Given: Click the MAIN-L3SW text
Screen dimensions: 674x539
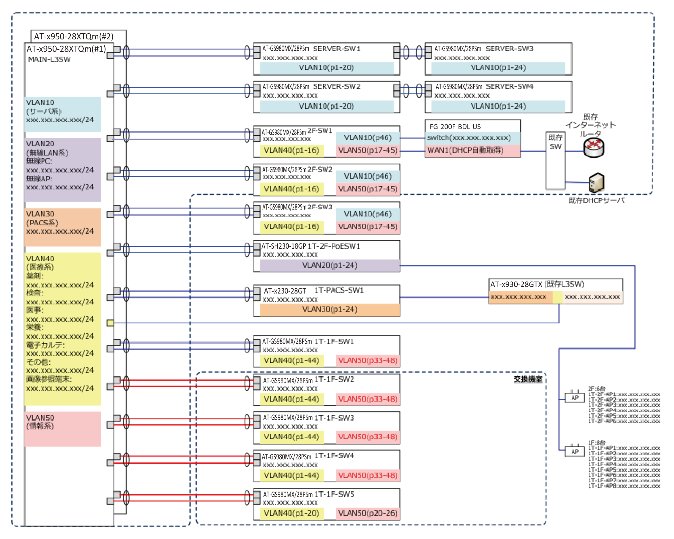Looking at the screenshot, I should (49, 60).
